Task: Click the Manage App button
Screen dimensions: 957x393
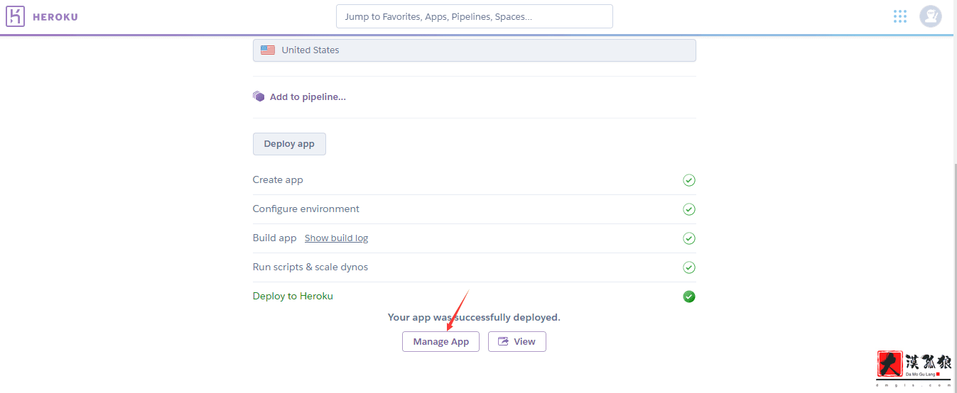Action: (440, 341)
